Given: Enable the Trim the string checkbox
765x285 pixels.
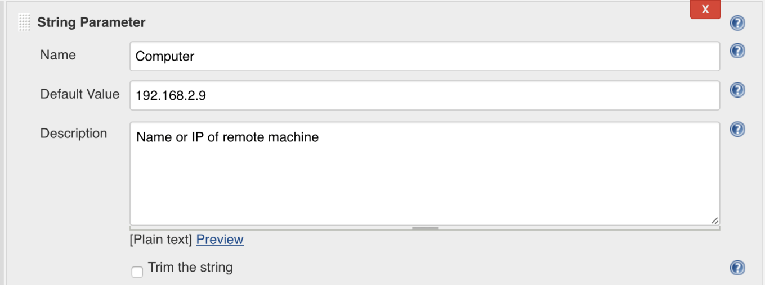Looking at the screenshot, I should click(137, 272).
